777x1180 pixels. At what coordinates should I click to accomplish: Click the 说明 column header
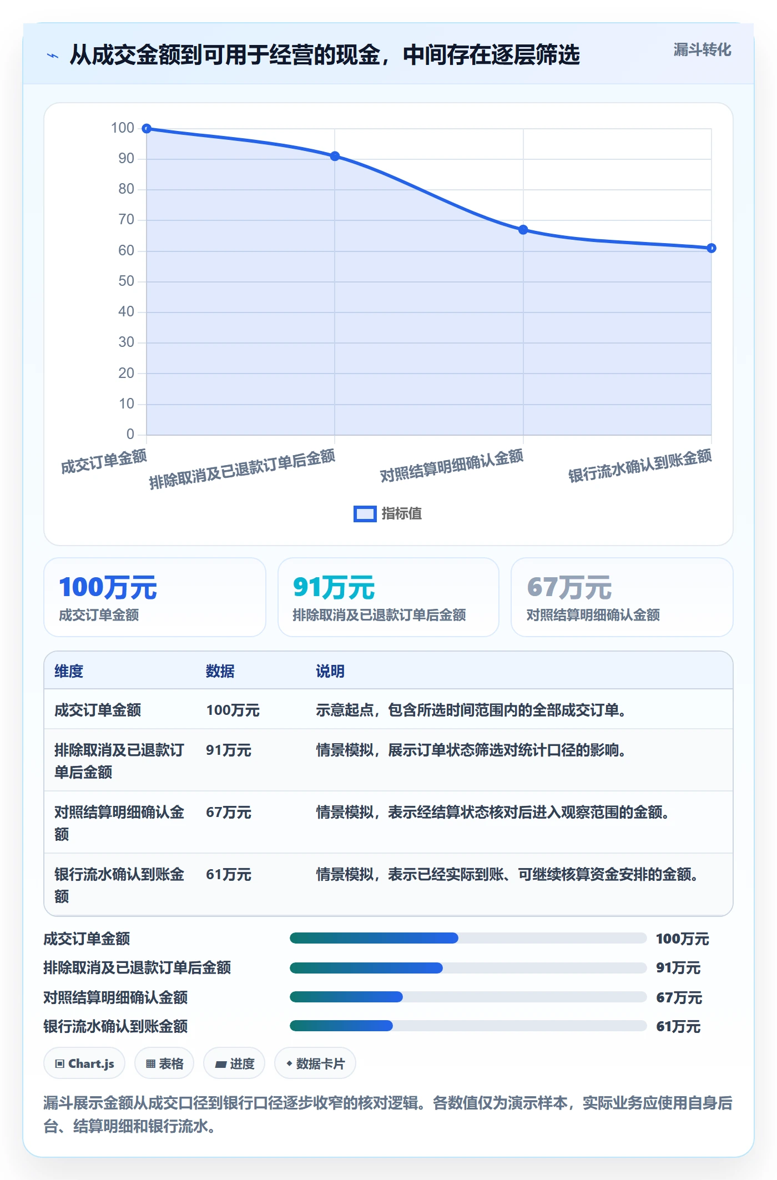tap(330, 671)
